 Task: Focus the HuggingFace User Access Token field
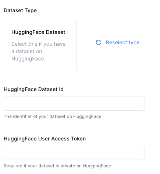(74, 153)
